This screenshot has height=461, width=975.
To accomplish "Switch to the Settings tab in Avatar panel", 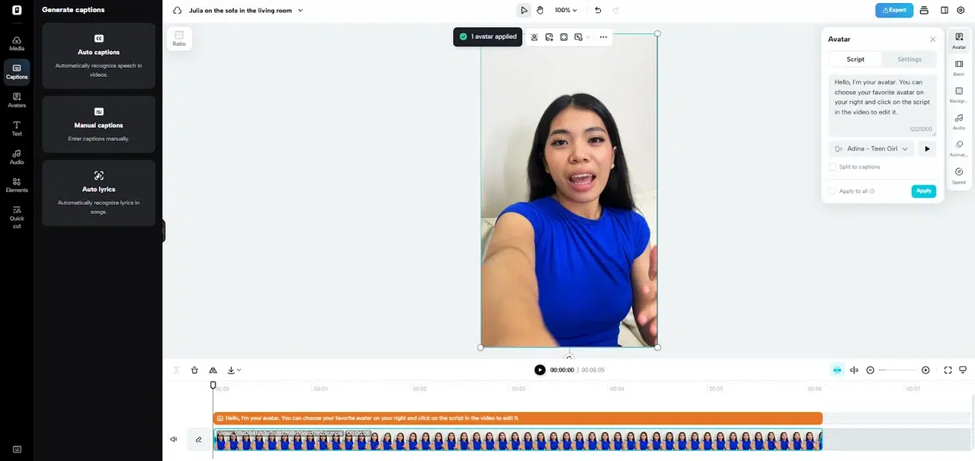I will click(x=909, y=59).
